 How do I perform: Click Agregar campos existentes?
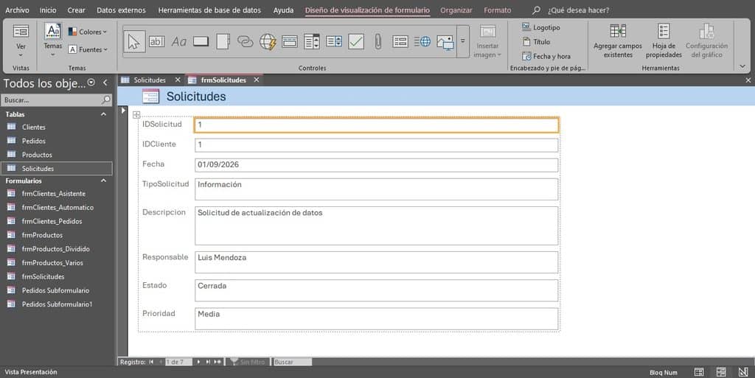618,41
